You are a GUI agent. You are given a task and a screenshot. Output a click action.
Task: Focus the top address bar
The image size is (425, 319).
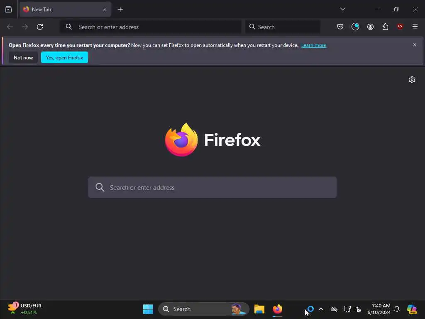coord(151,27)
